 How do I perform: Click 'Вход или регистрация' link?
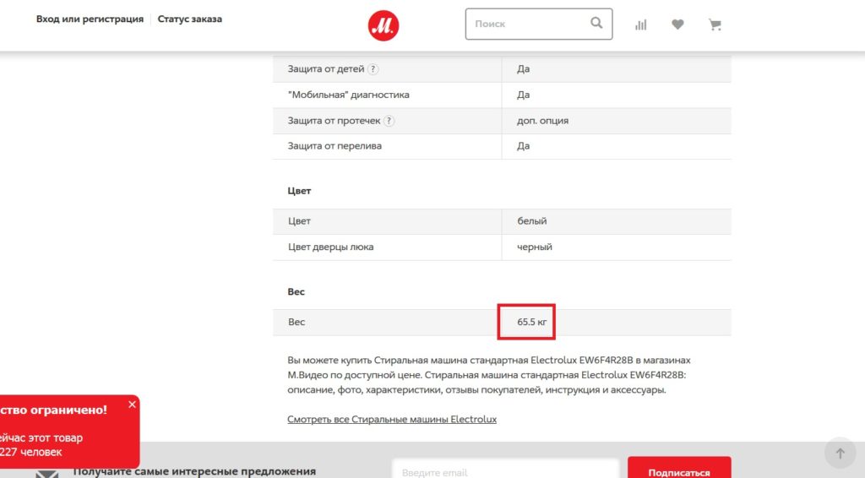(x=90, y=19)
